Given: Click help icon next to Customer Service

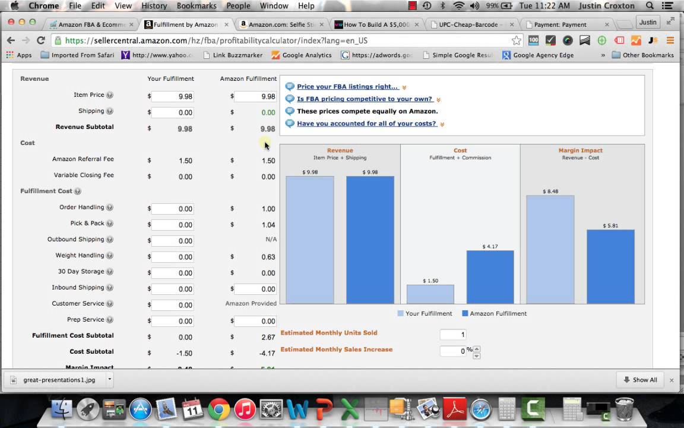Looking at the screenshot, I should click(x=110, y=304).
